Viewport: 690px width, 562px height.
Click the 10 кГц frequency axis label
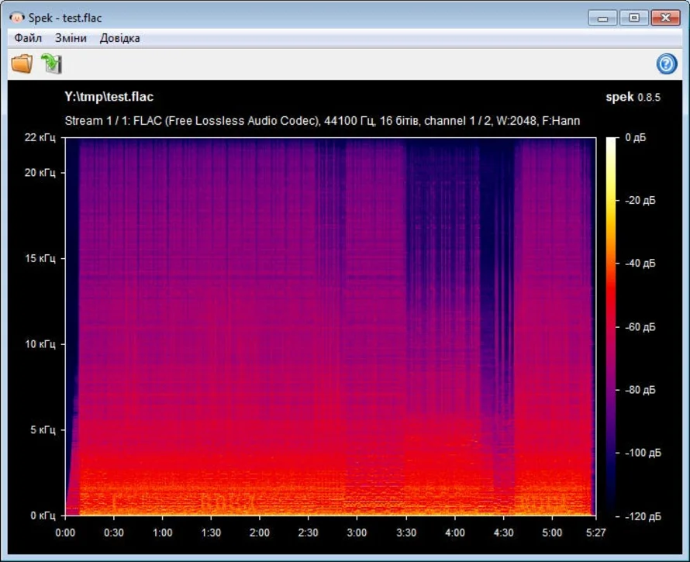coord(39,343)
